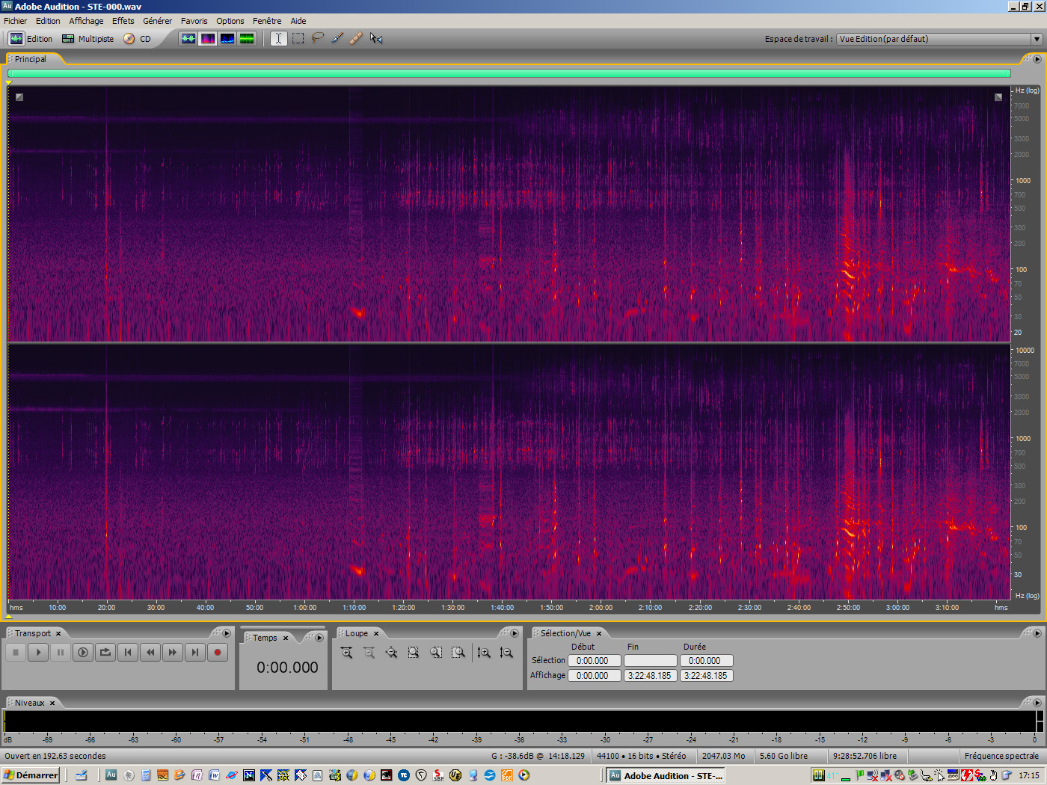The width and height of the screenshot is (1047, 785).
Task: Open the Transport panel flyout menu
Action: [x=227, y=633]
